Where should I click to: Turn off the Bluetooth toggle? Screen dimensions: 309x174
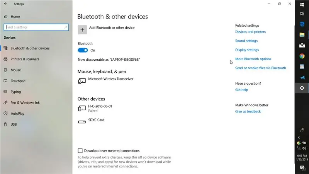click(x=83, y=50)
